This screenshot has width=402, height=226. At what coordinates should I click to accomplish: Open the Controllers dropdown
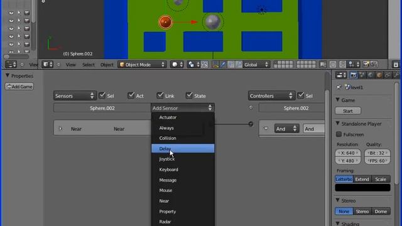(x=271, y=96)
